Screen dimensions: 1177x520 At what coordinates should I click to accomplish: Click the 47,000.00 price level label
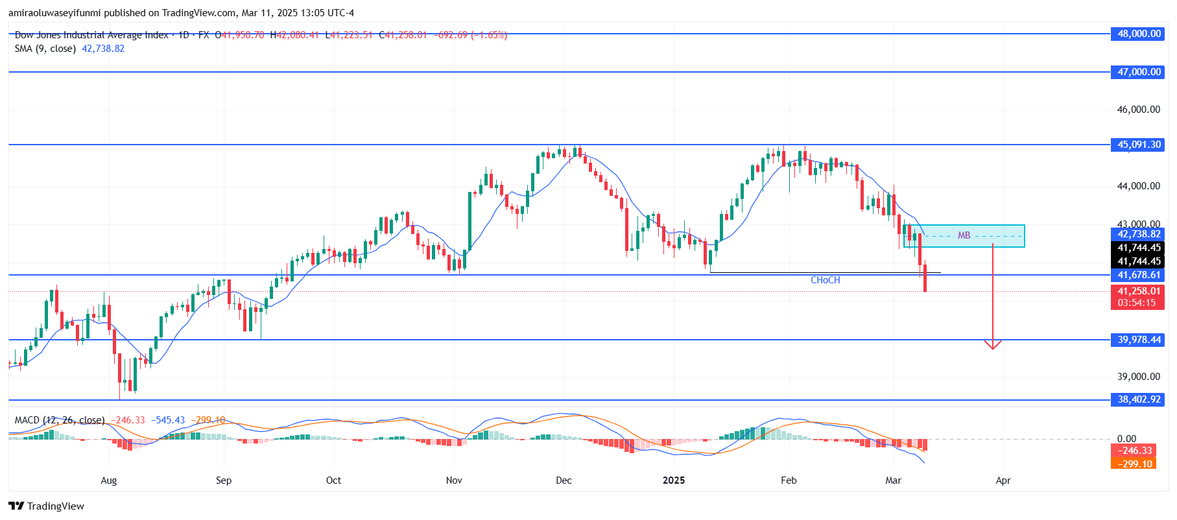coord(1138,72)
